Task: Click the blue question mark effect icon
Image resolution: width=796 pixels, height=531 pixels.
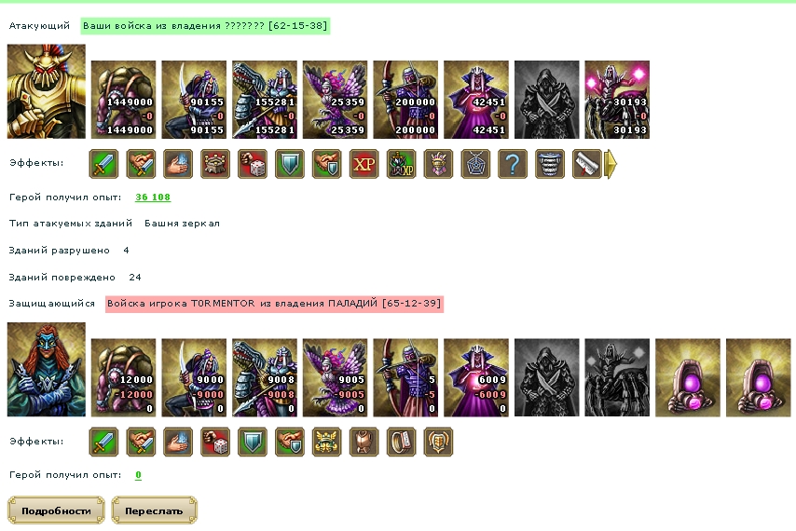Action: tap(513, 164)
